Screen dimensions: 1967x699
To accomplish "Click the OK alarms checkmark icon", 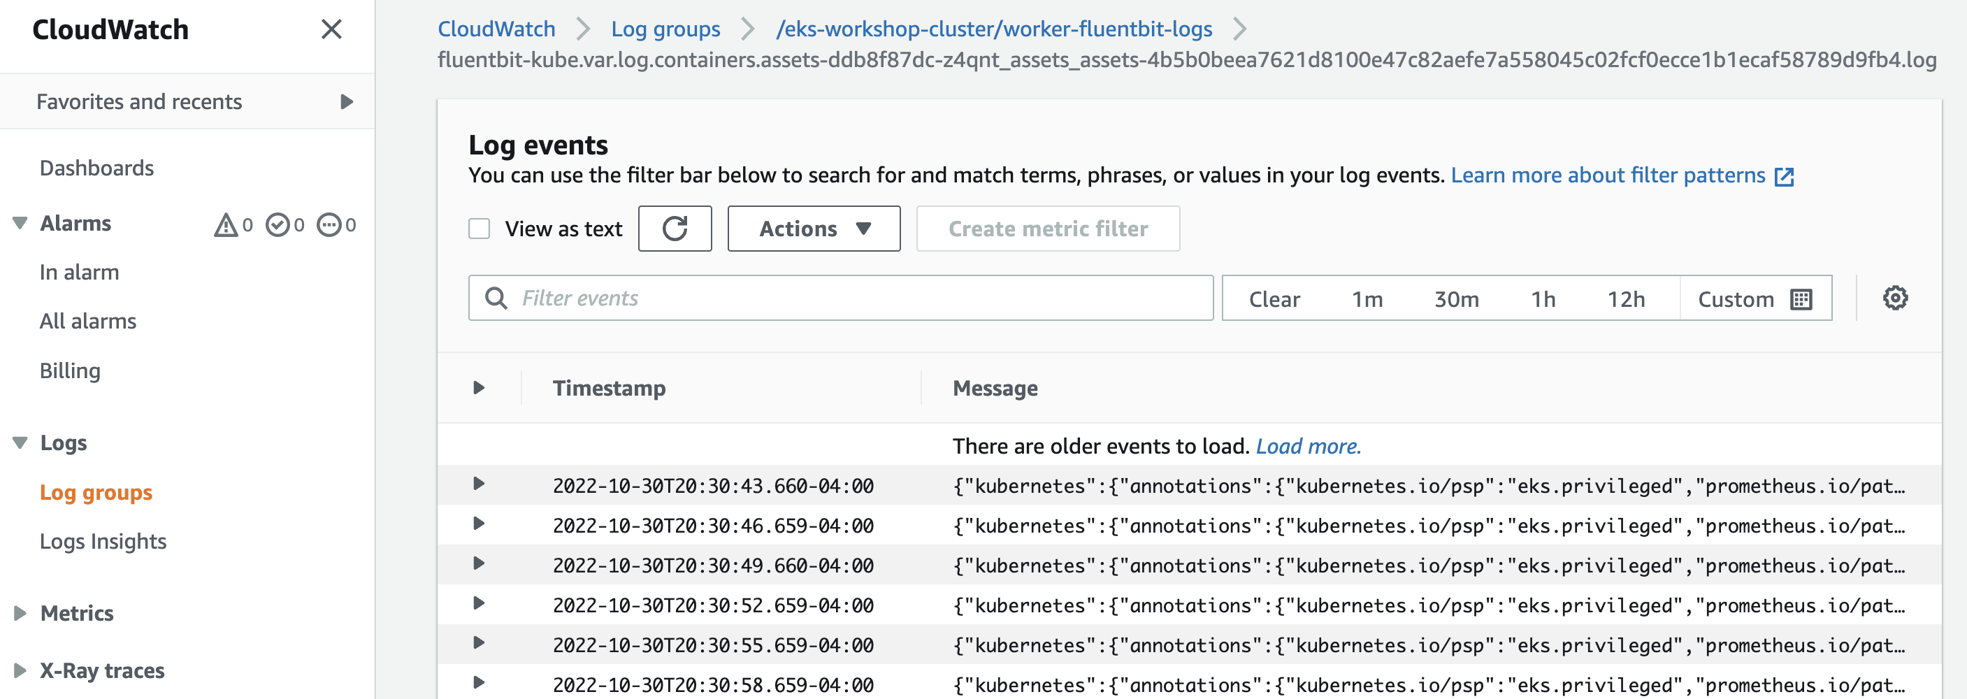I will (278, 224).
